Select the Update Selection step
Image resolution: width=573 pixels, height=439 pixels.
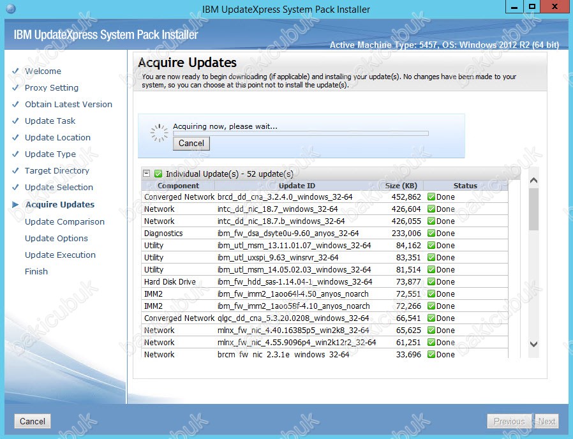coord(59,187)
